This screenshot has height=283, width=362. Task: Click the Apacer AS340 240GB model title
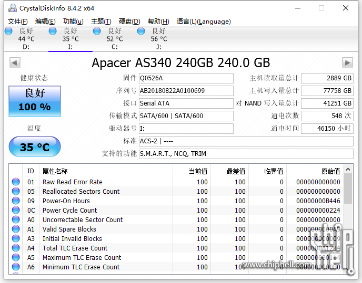(x=181, y=62)
